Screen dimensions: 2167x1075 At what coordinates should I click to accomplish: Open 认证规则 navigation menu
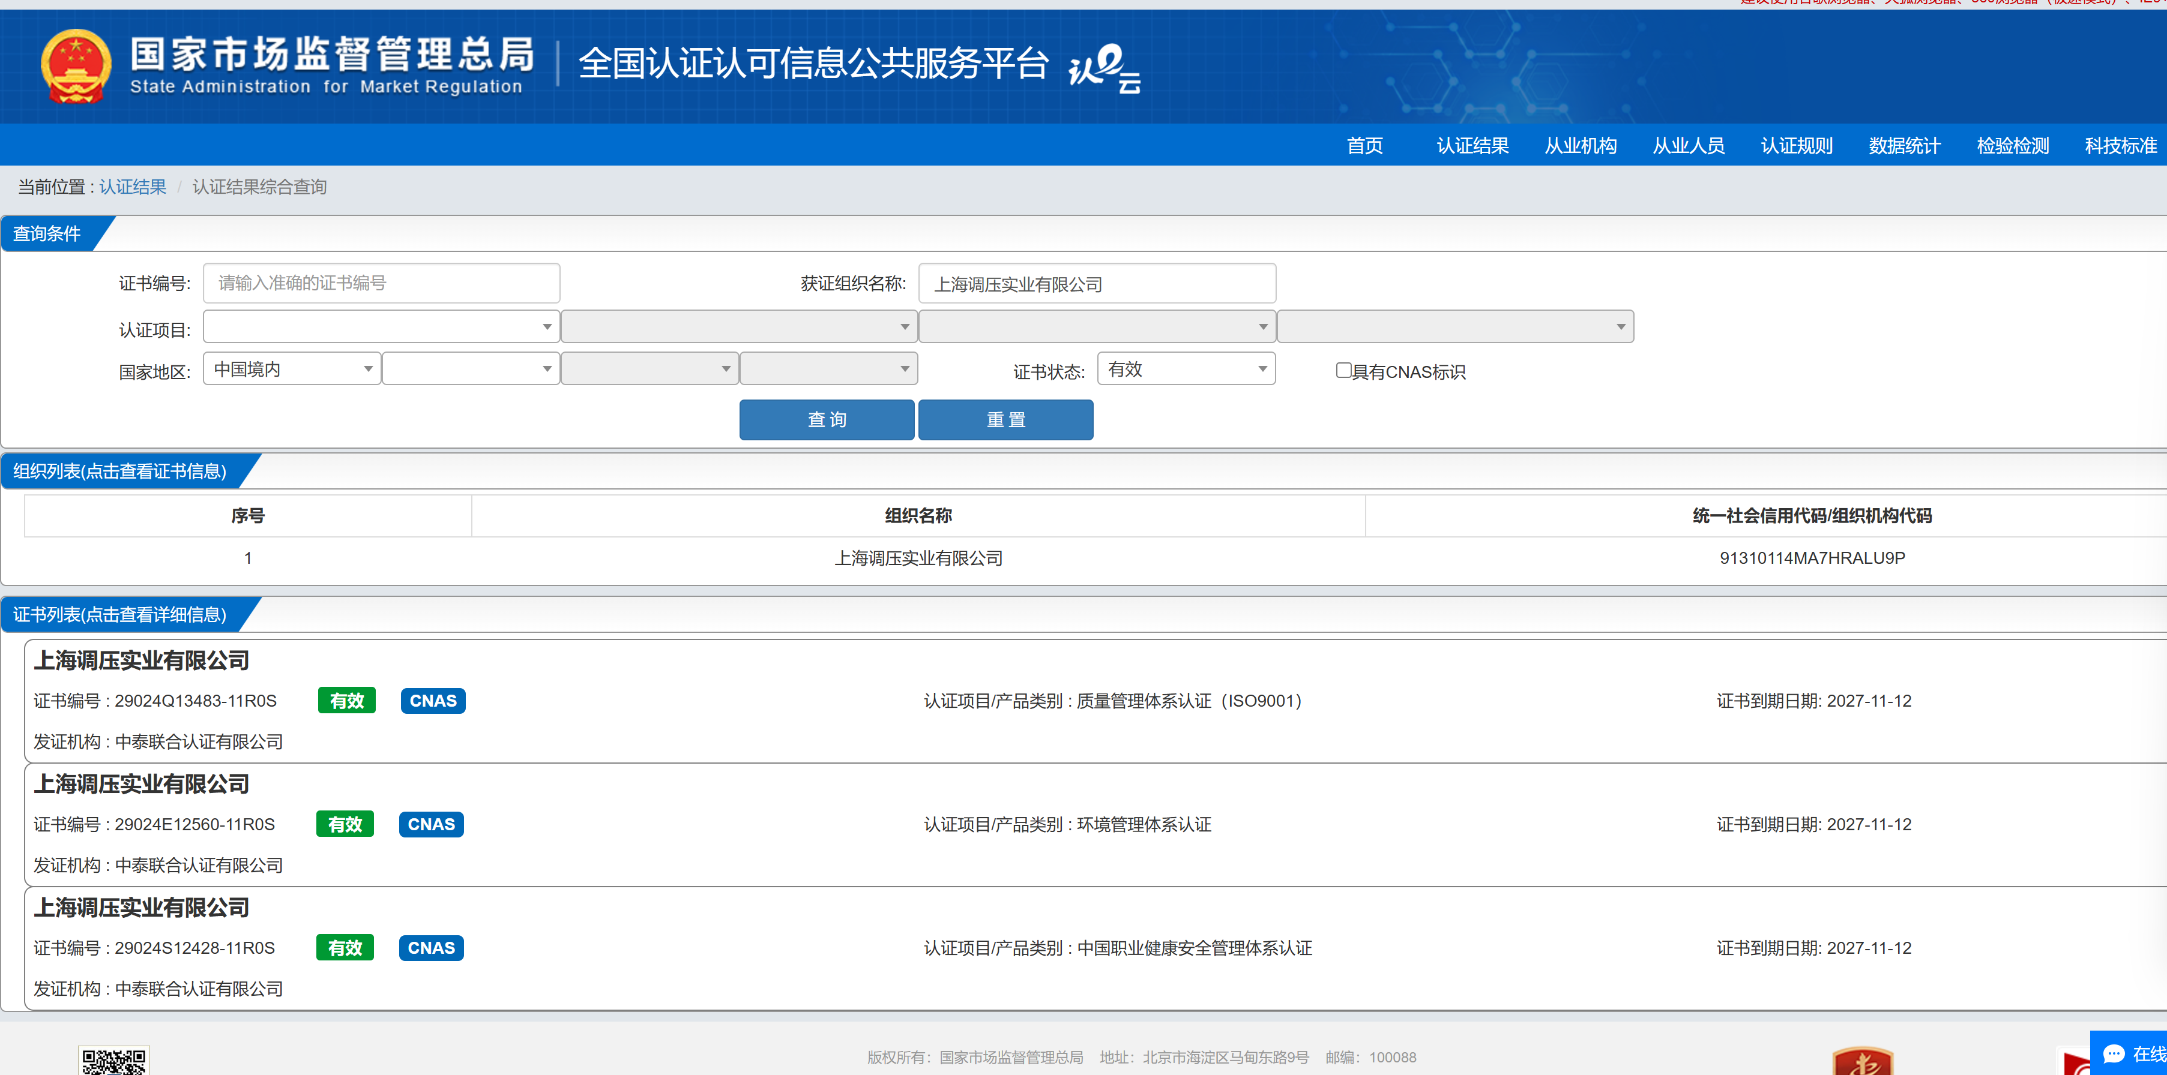tap(1797, 146)
